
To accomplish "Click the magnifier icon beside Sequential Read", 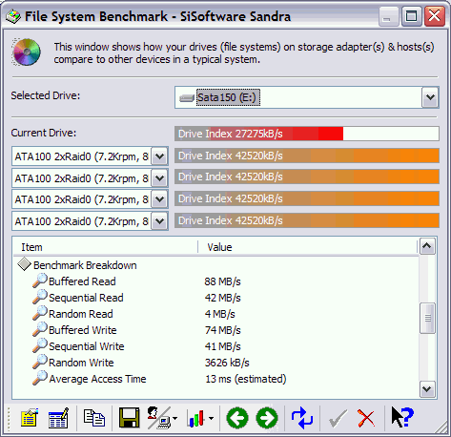I will click(40, 297).
